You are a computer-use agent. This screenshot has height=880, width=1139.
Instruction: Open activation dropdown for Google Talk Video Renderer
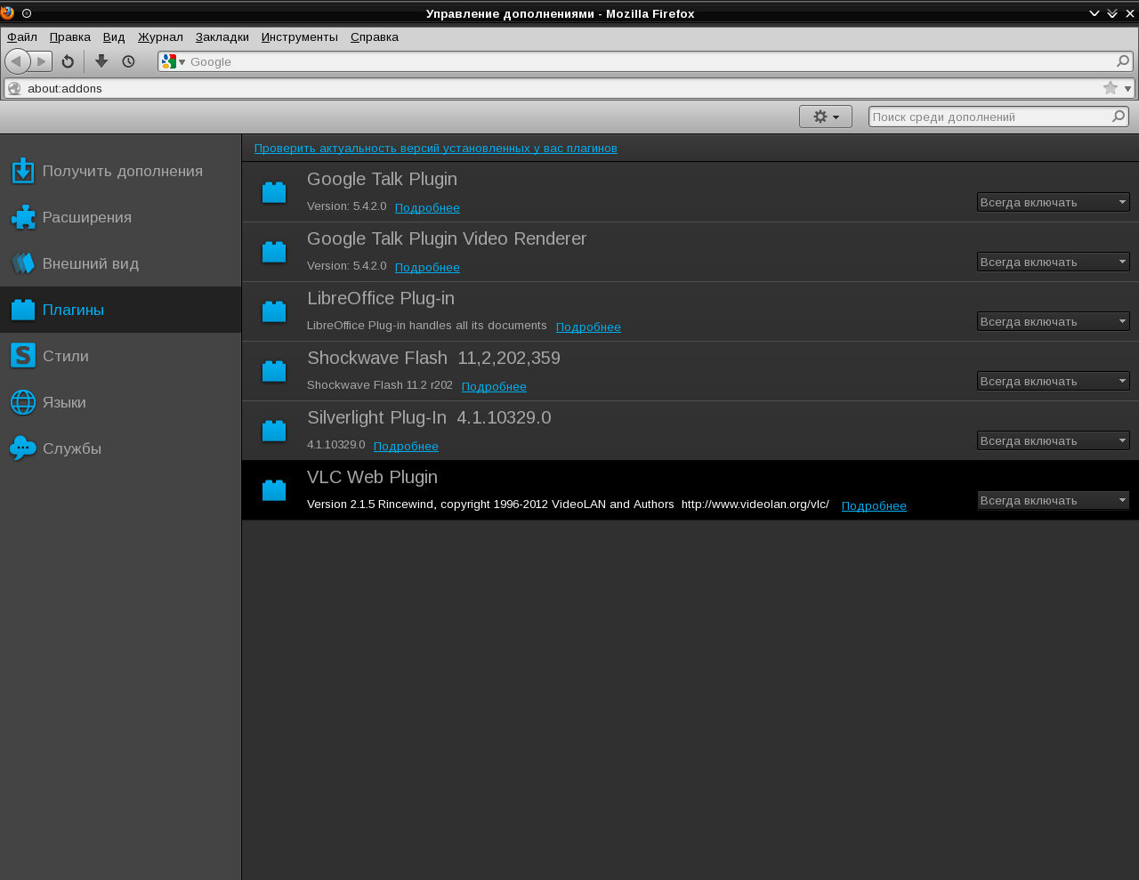pyautogui.click(x=1054, y=262)
